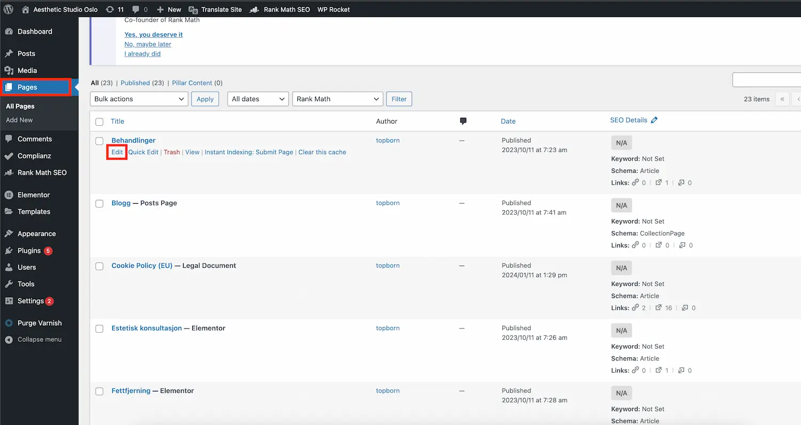This screenshot has height=425, width=801.
Task: Click View under Behandlinger
Action: [x=192, y=152]
